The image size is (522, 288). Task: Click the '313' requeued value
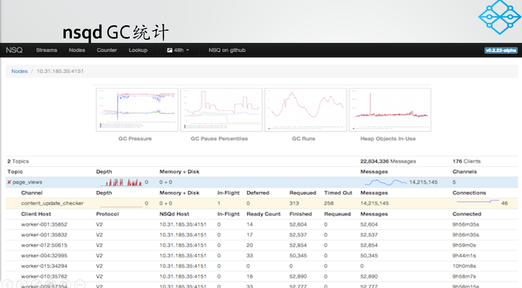(x=294, y=203)
